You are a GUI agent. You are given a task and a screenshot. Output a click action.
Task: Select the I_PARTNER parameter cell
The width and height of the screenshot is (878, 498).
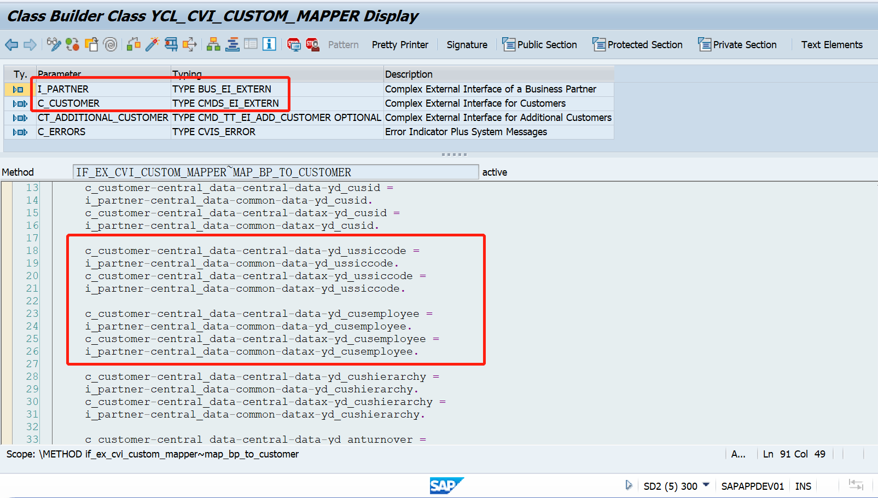(x=103, y=89)
